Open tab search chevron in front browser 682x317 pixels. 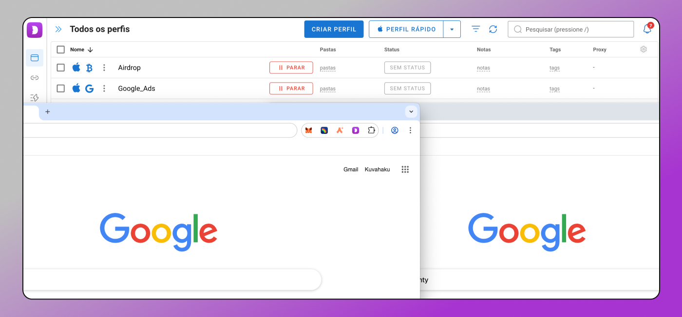point(411,111)
